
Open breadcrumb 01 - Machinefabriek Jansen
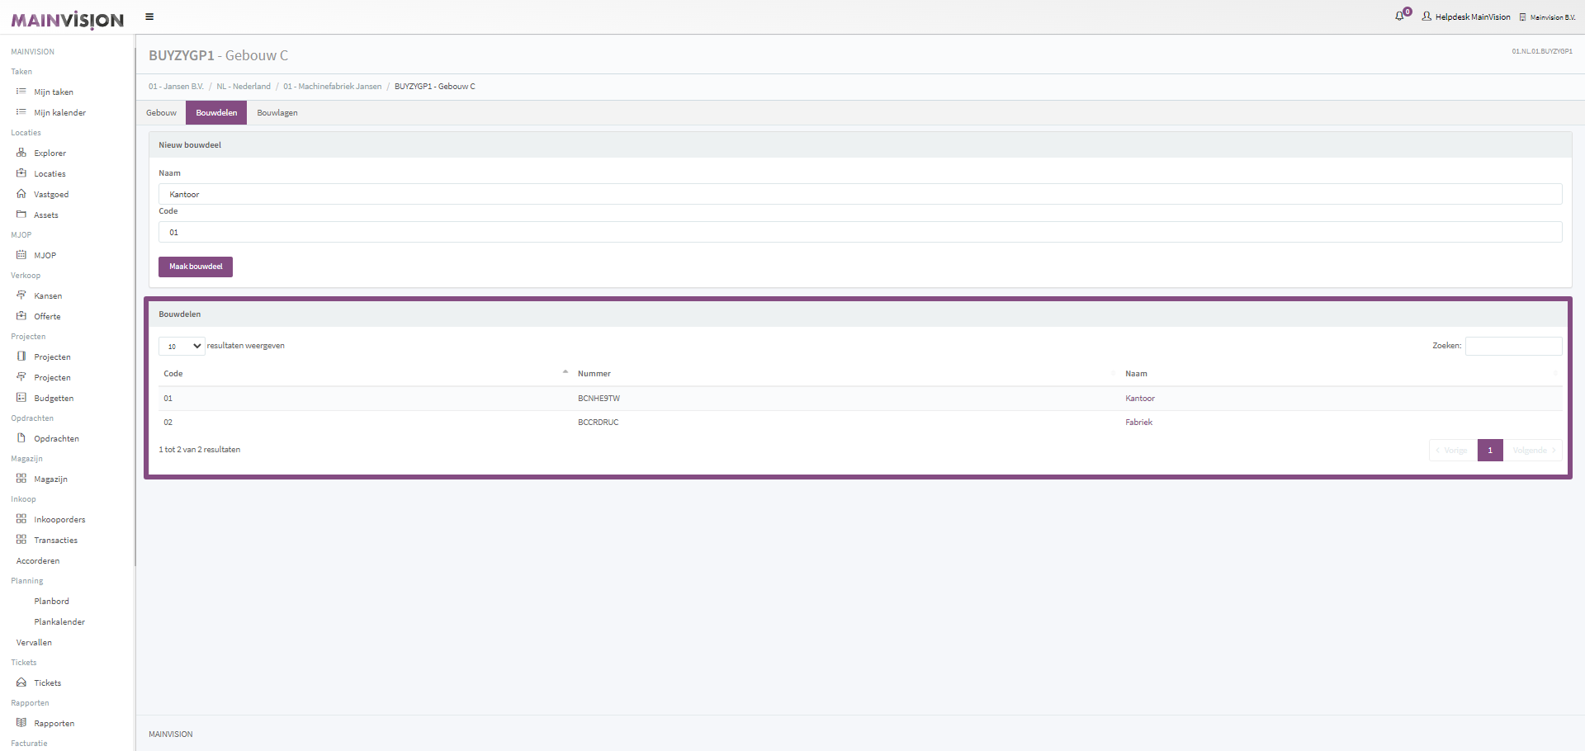tap(333, 87)
